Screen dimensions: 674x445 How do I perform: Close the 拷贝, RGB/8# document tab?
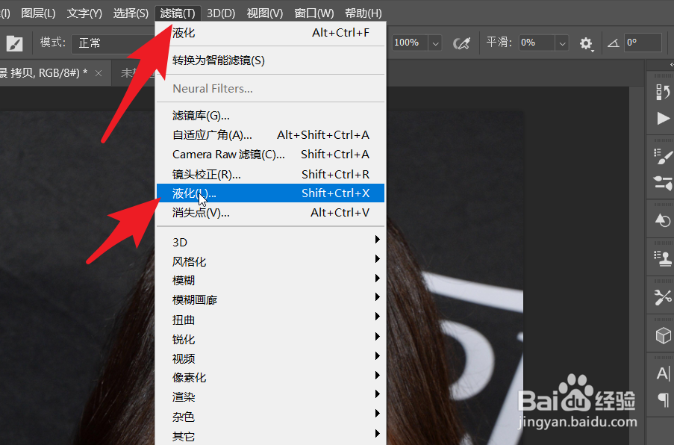(x=99, y=73)
